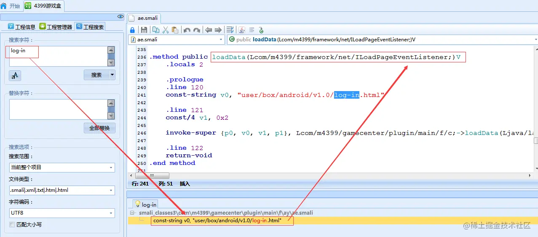The width and height of the screenshot is (538, 237).
Task: Navigate back with left arrow icon
Action: point(209,30)
